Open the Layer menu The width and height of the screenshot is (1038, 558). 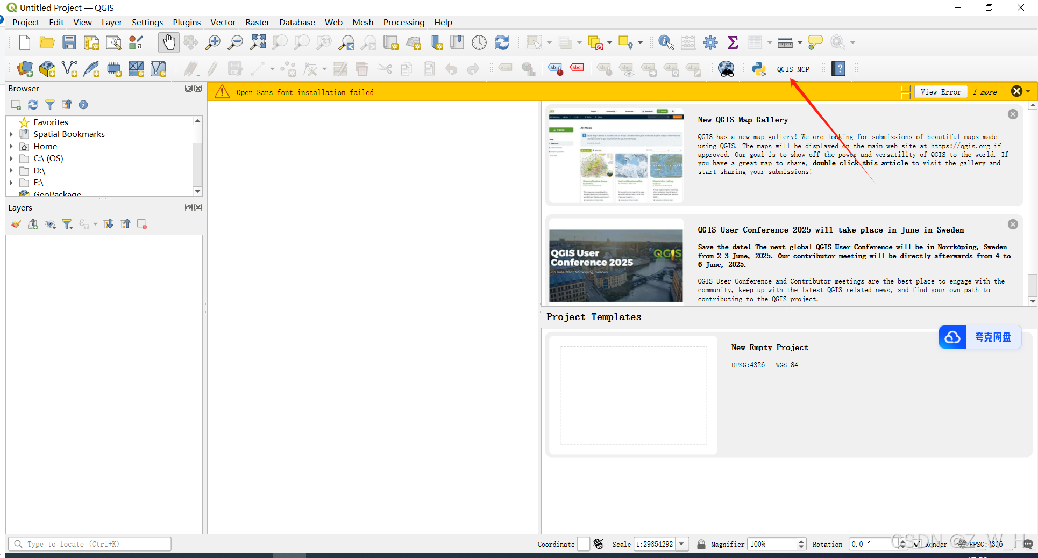tap(112, 22)
